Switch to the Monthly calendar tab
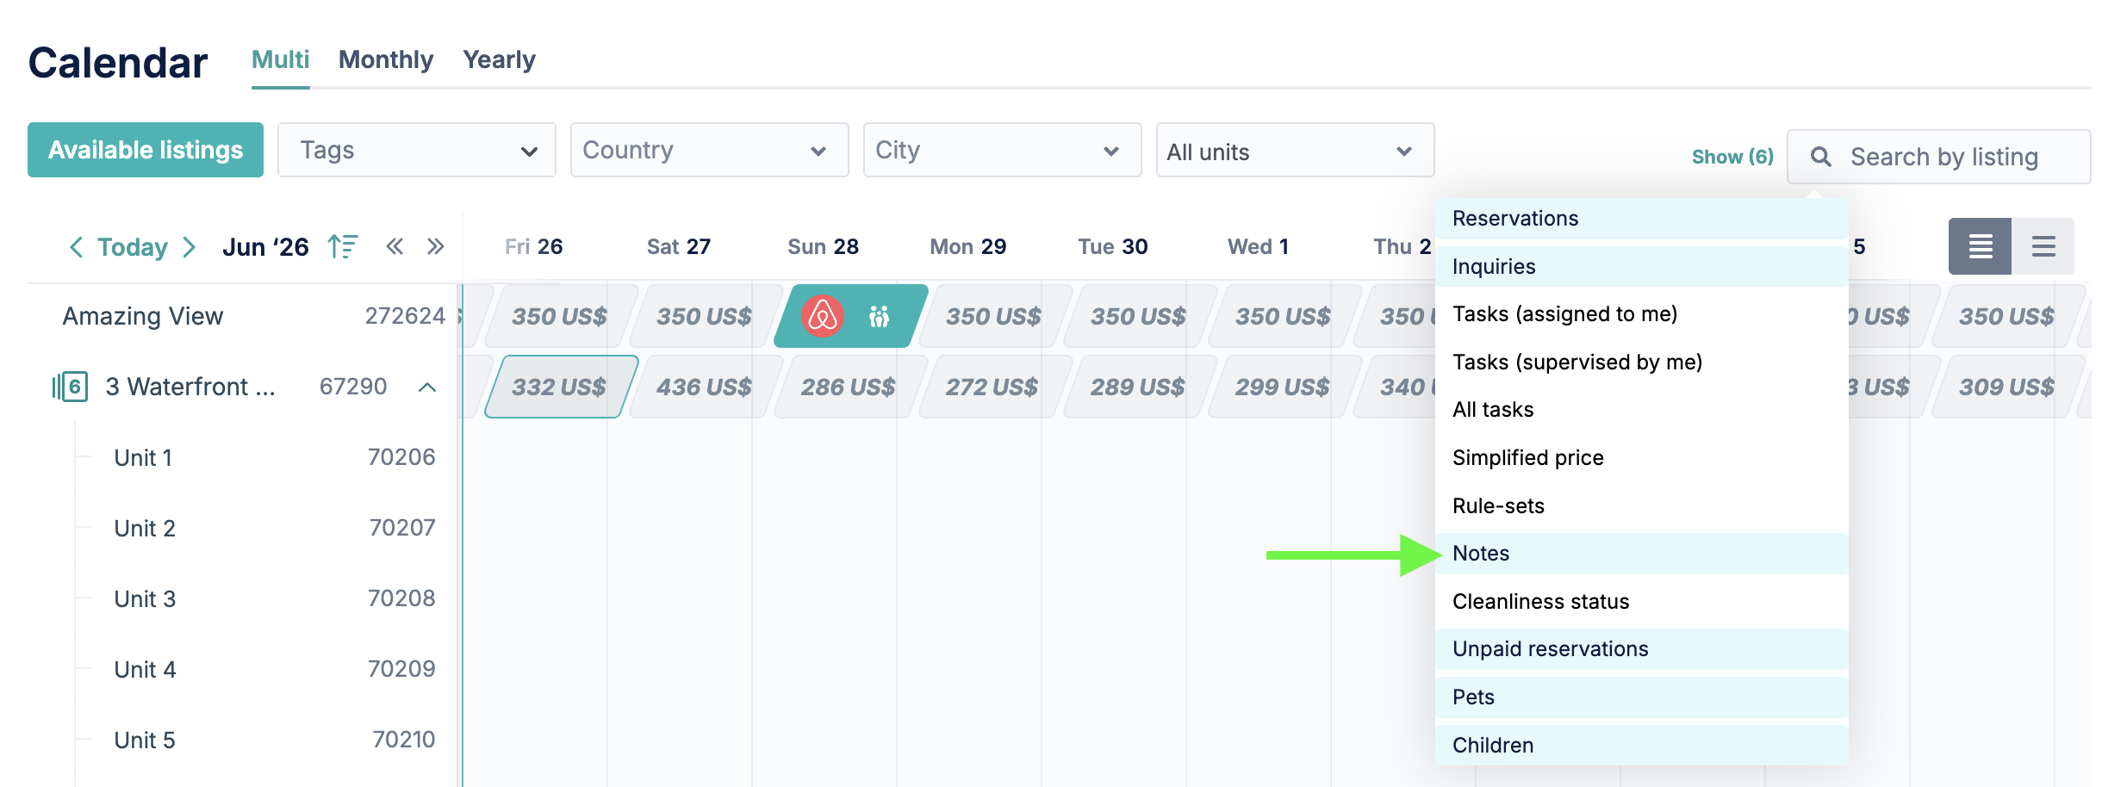Screen dimensions: 2102x787 click(x=386, y=60)
